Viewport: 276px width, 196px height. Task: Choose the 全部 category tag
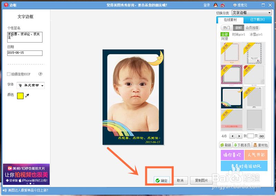pyautogui.click(x=225, y=34)
